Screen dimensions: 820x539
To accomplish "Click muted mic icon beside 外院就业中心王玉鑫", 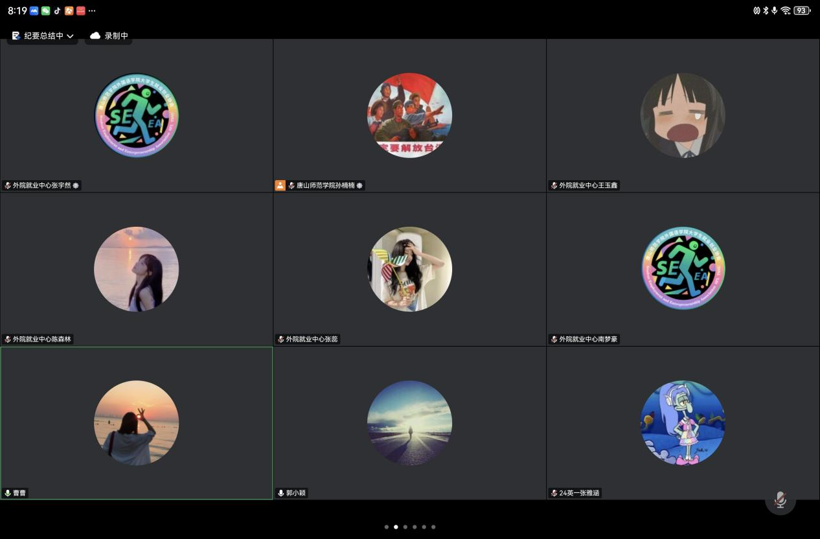I will (554, 185).
